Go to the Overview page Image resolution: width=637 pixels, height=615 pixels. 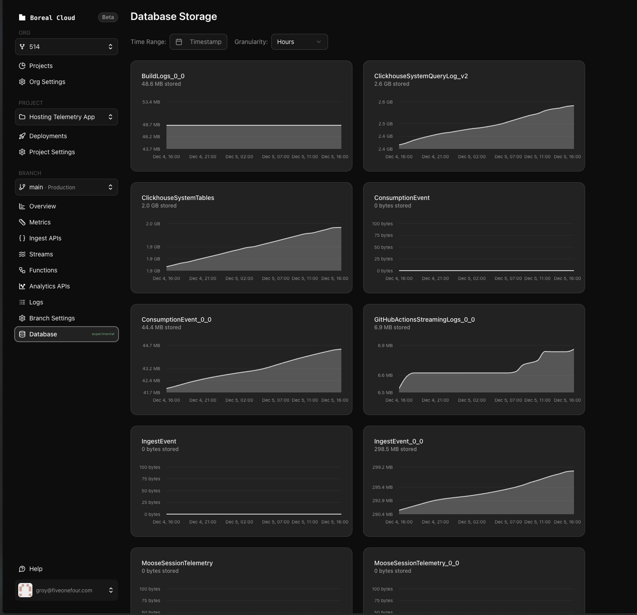43,206
